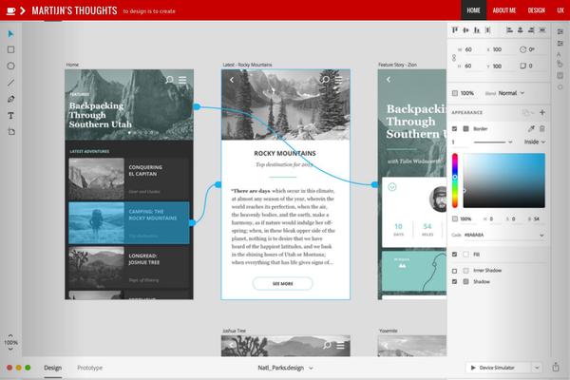
Task: Toggle the Shadow checkbox
Action: tap(454, 281)
